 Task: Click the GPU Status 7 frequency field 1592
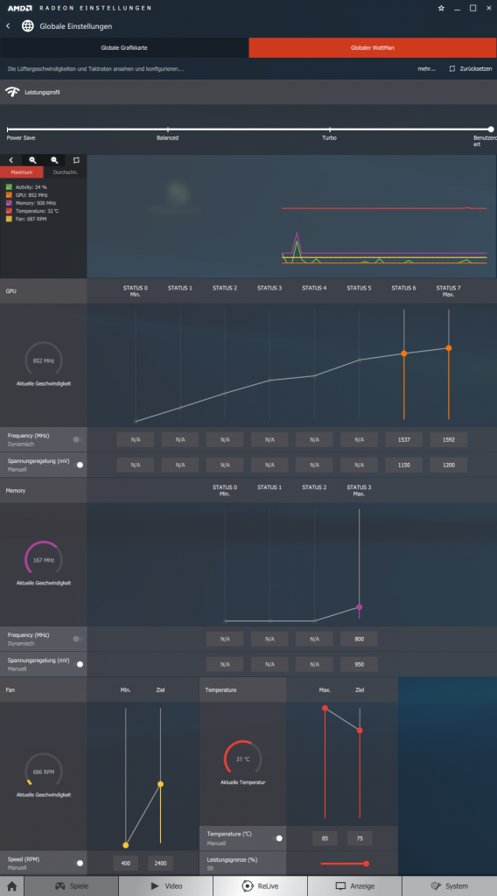click(x=449, y=439)
